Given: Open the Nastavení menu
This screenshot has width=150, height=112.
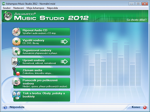Looking at the screenshot, I should pos(18,8).
